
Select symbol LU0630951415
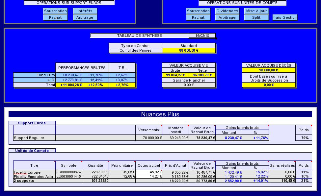[x=69, y=176]
